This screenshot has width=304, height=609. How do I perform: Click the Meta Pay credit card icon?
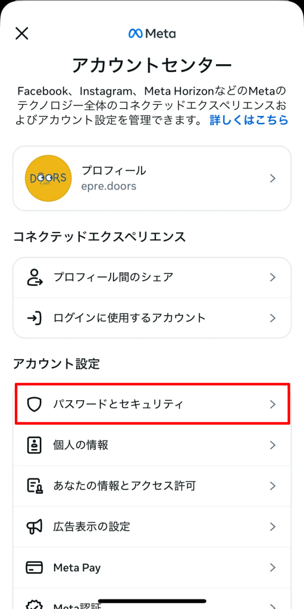(x=35, y=567)
